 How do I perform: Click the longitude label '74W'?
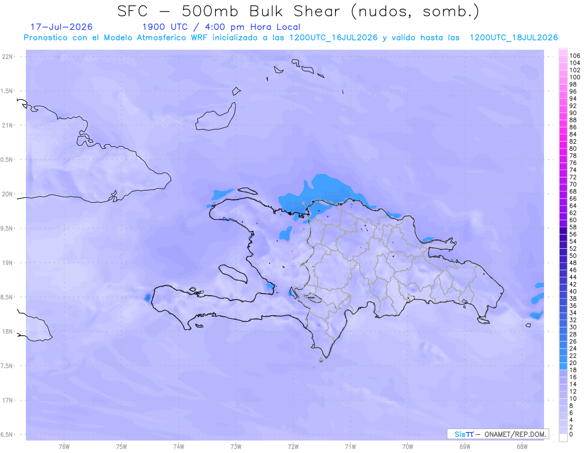click(179, 446)
